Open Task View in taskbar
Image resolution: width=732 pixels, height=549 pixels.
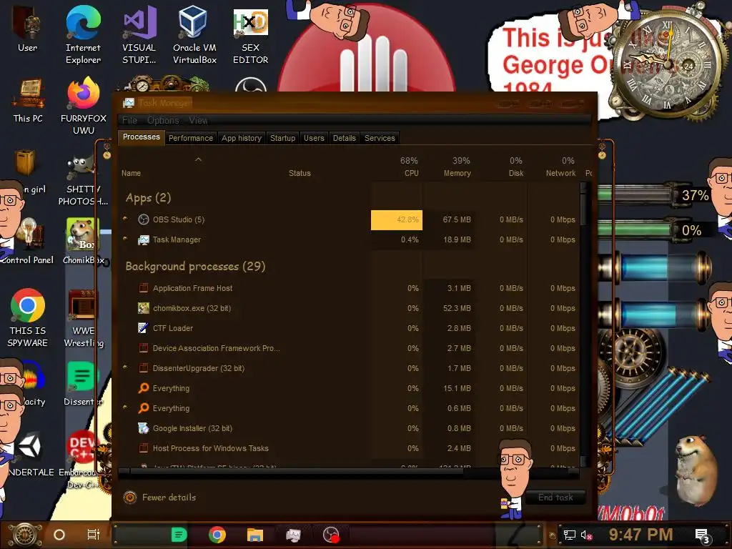pos(94,535)
